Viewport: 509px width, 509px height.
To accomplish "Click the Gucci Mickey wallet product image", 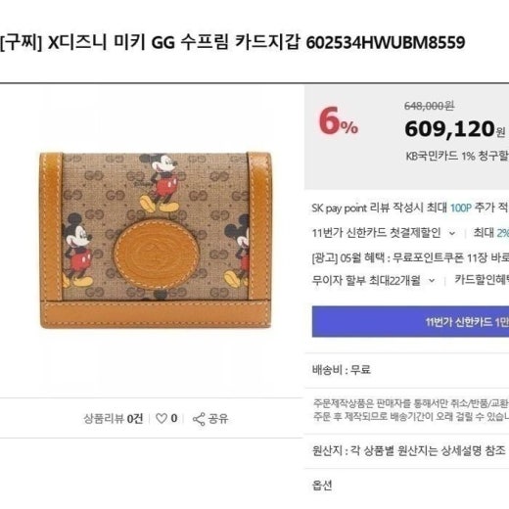I will 156,241.
